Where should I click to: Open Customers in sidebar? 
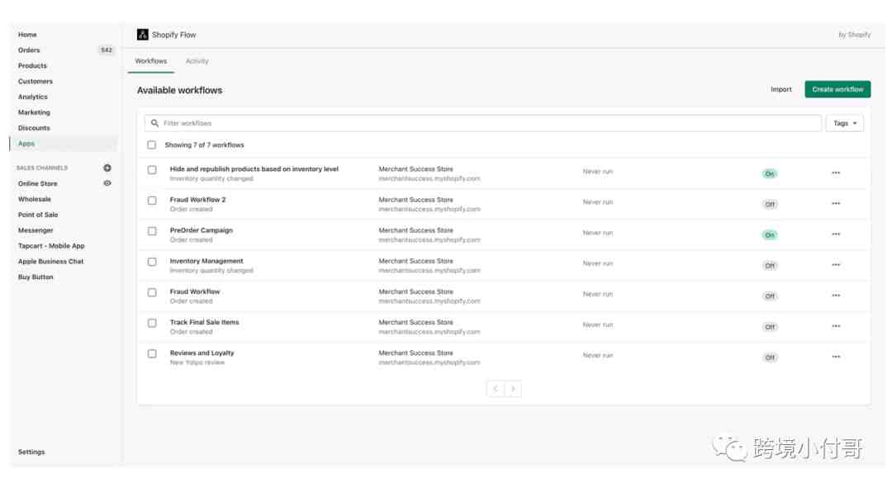coord(36,81)
